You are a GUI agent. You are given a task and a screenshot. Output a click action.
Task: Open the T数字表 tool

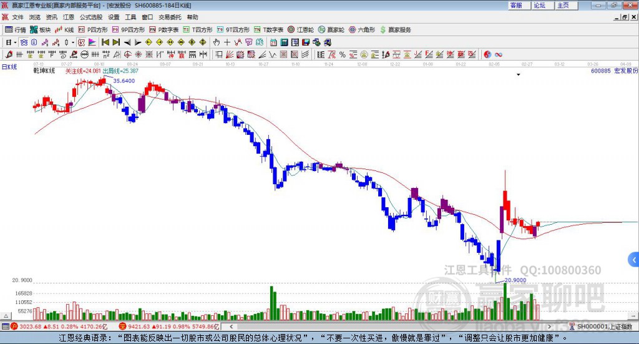(x=268, y=30)
